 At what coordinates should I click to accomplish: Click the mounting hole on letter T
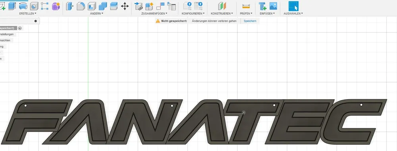(274, 105)
